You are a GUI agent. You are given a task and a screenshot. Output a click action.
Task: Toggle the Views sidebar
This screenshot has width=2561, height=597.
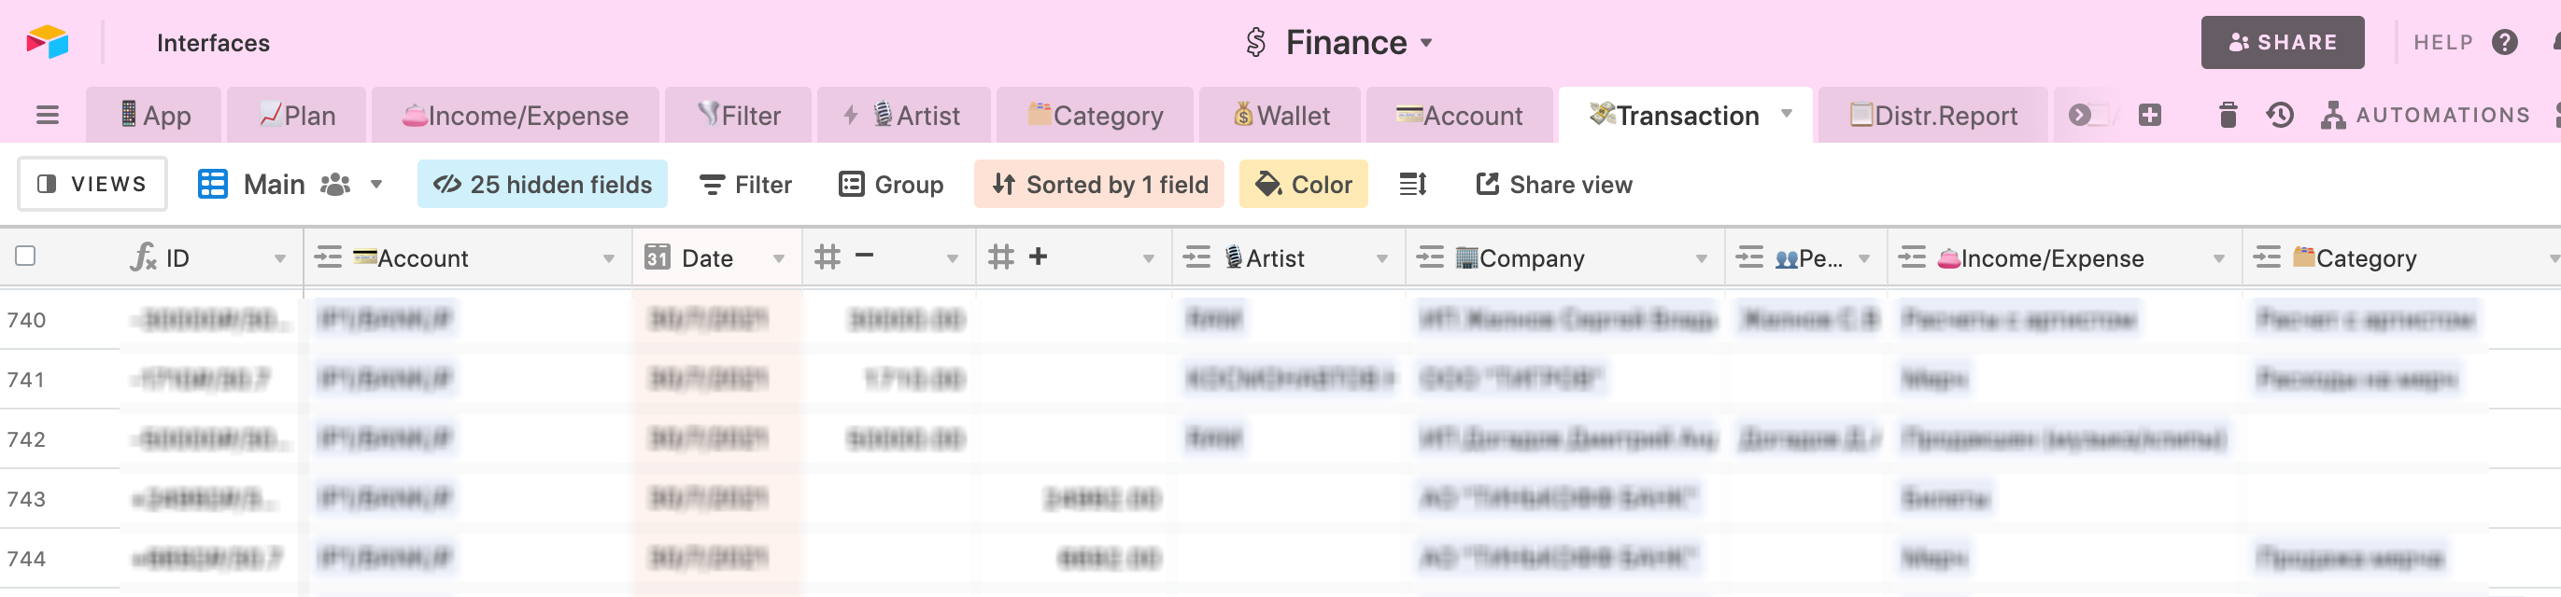tap(92, 184)
